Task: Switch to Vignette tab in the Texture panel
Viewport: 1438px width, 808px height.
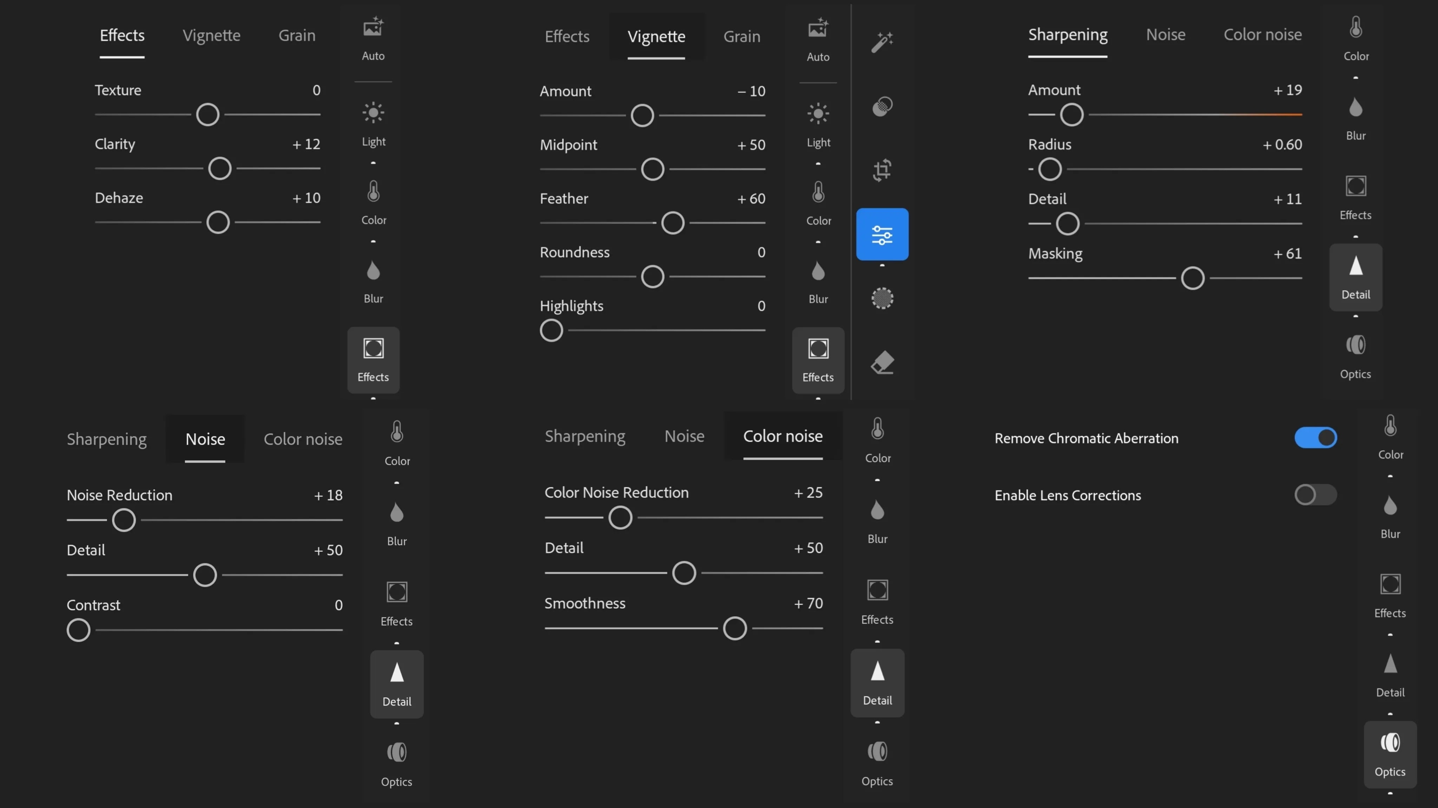Action: [x=212, y=36]
